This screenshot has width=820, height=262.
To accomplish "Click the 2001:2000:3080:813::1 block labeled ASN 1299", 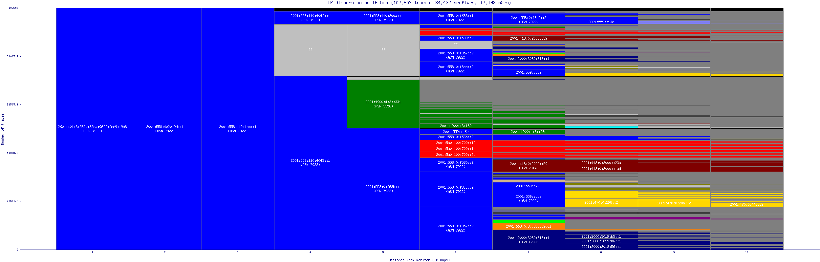I will (529, 240).
